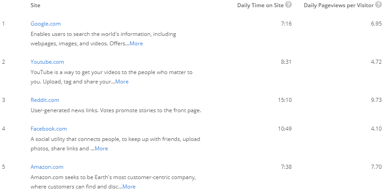The image size is (388, 193).
Task: Click Facebook's 10:49 daily time value
Action: pos(284,129)
